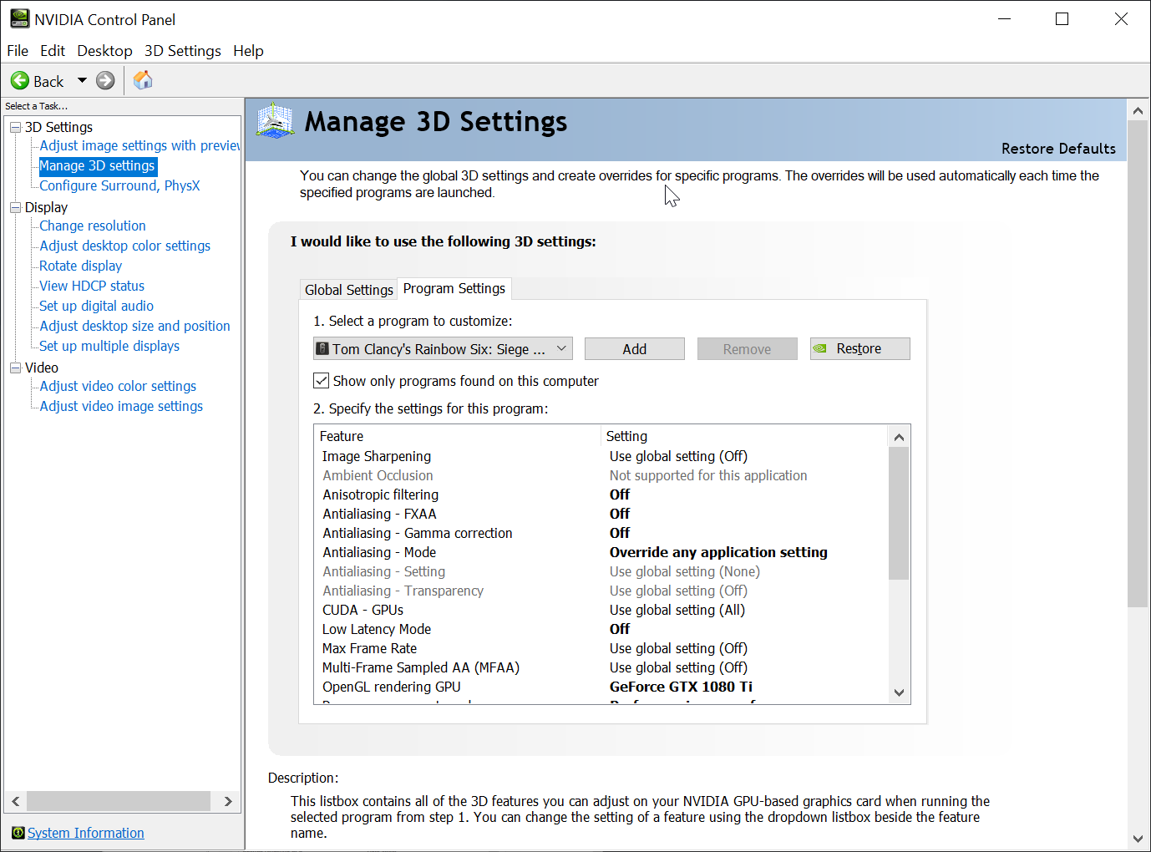
Task: Collapse the 3D Settings tree node
Action: coord(15,127)
